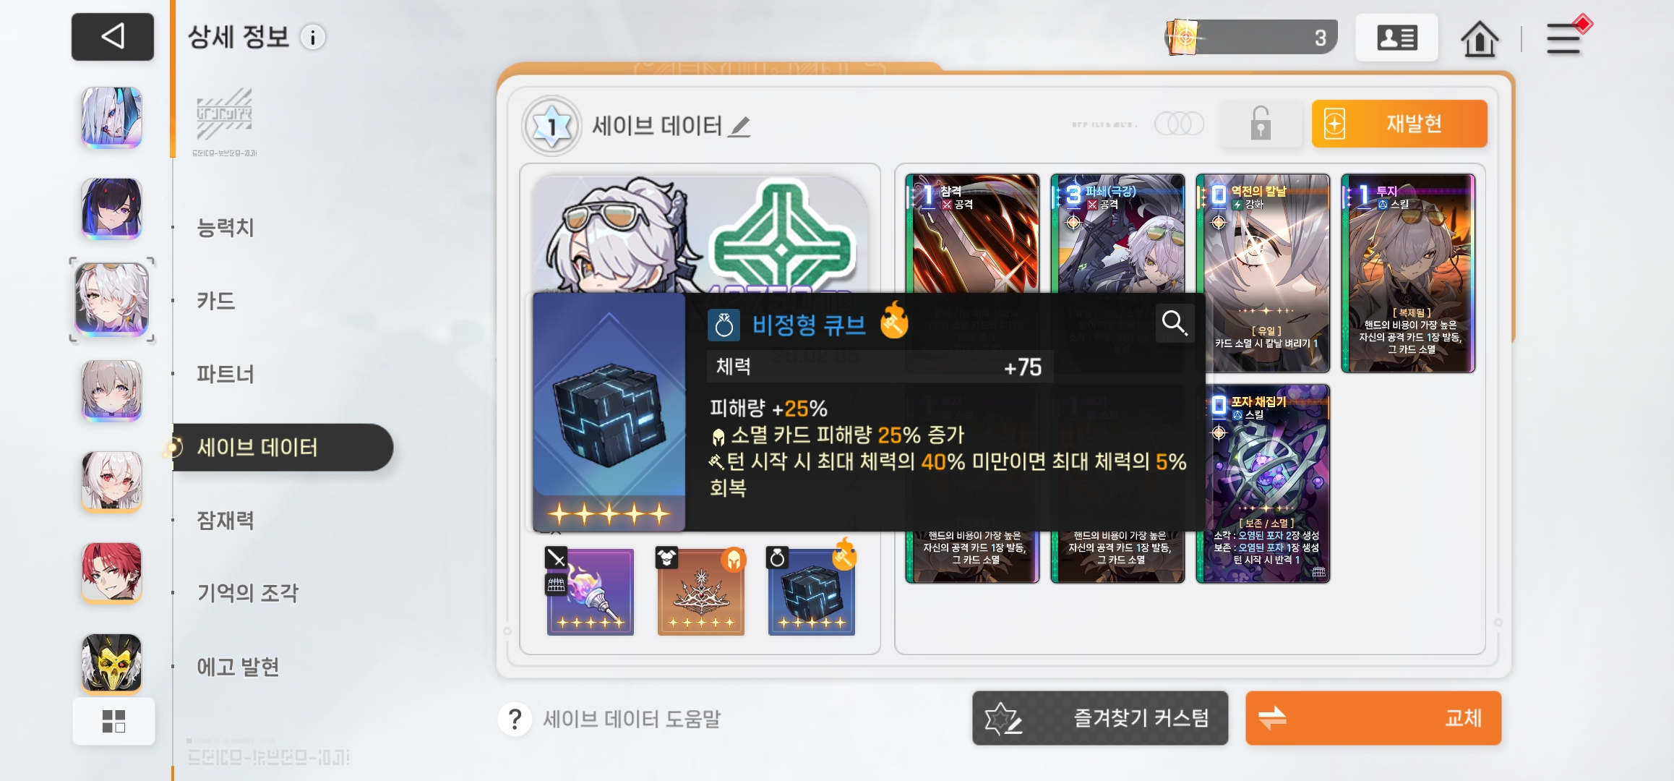Select the torch weapon equipment slot
The image size is (1674, 781).
point(590,591)
